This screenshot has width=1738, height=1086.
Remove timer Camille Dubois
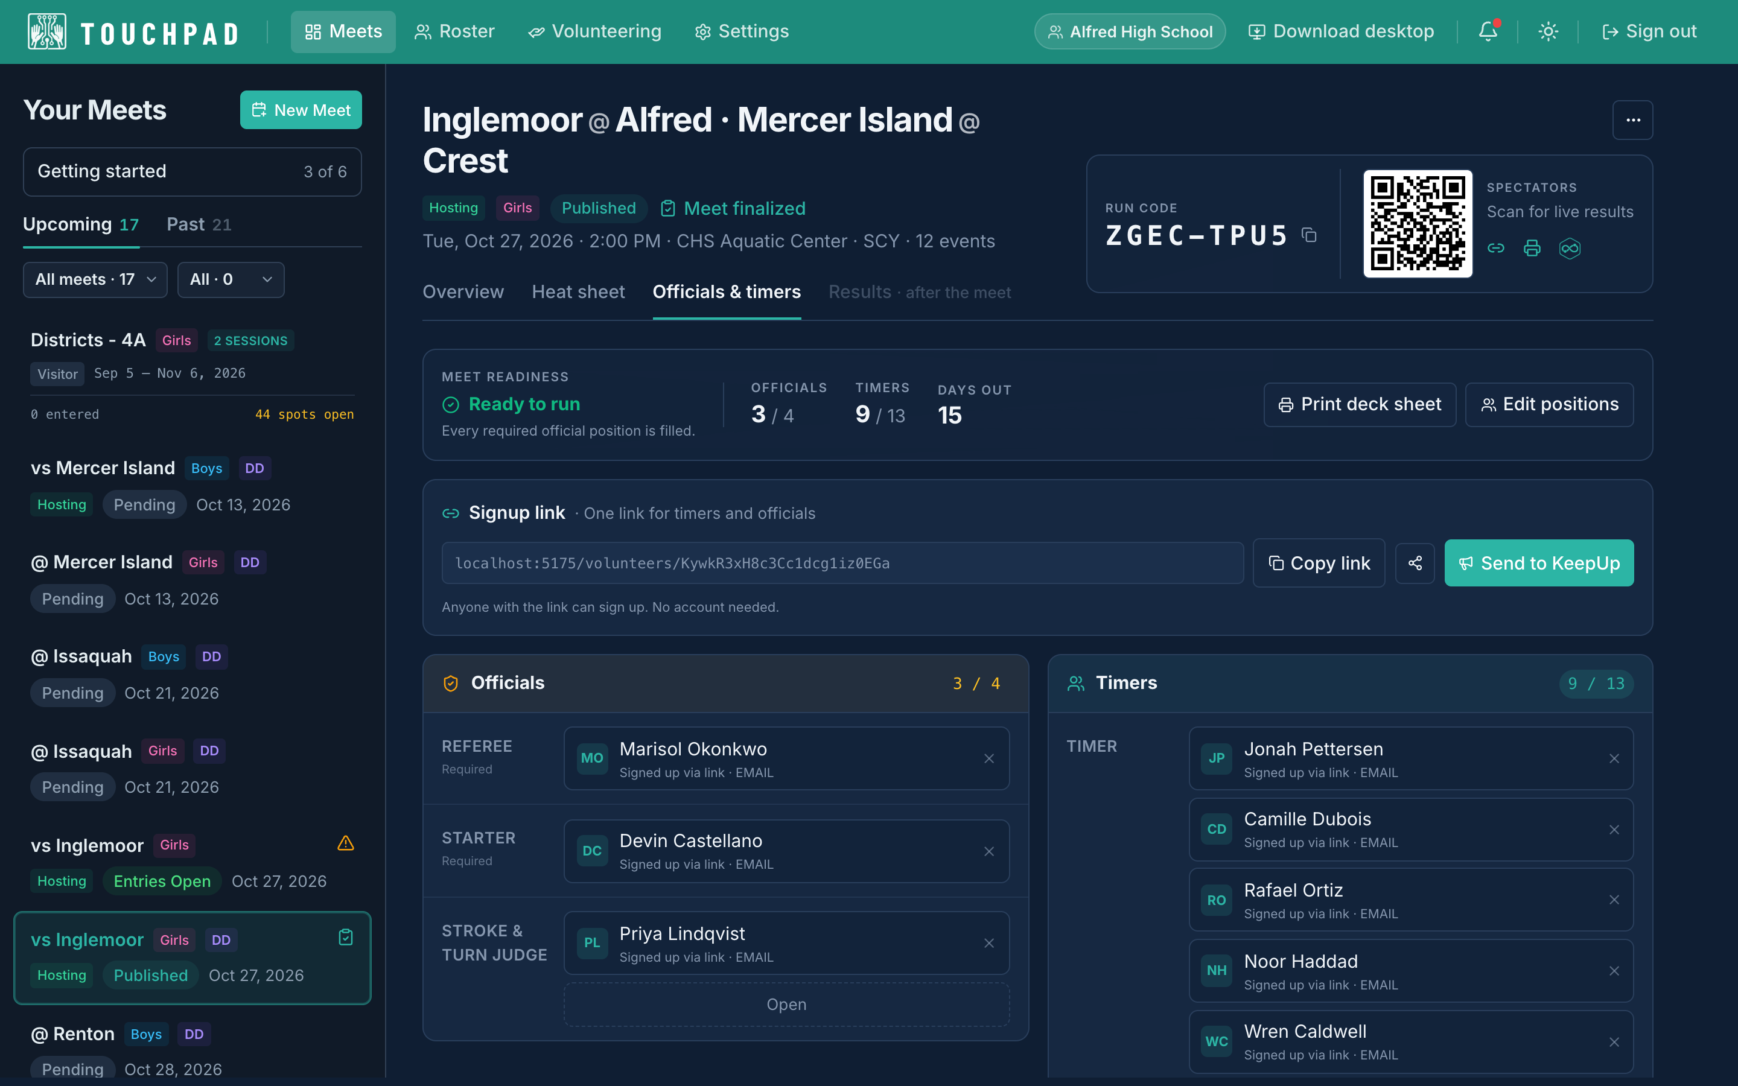[1614, 830]
